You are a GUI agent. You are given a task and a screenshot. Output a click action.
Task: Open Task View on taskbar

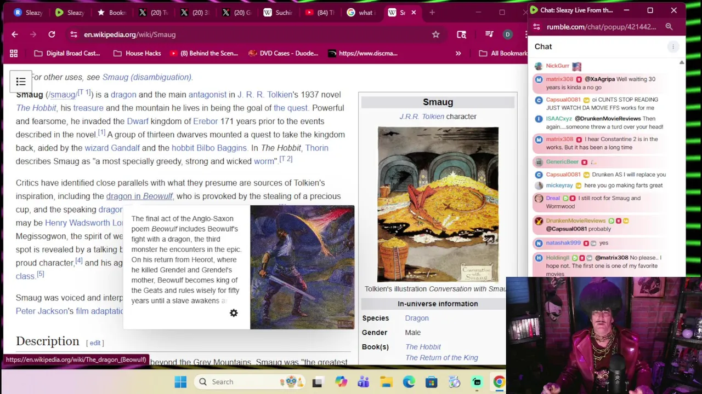[317, 382]
